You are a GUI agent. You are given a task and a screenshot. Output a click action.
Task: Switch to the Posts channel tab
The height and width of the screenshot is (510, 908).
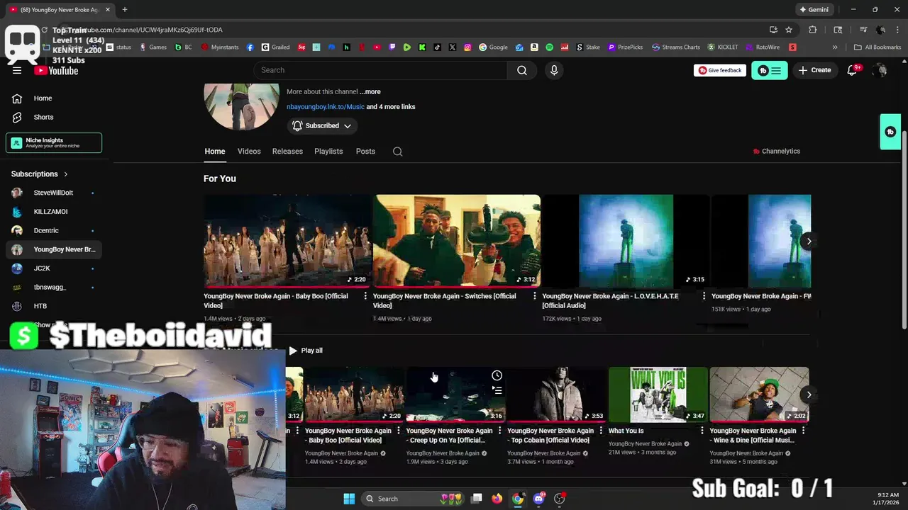[365, 152]
